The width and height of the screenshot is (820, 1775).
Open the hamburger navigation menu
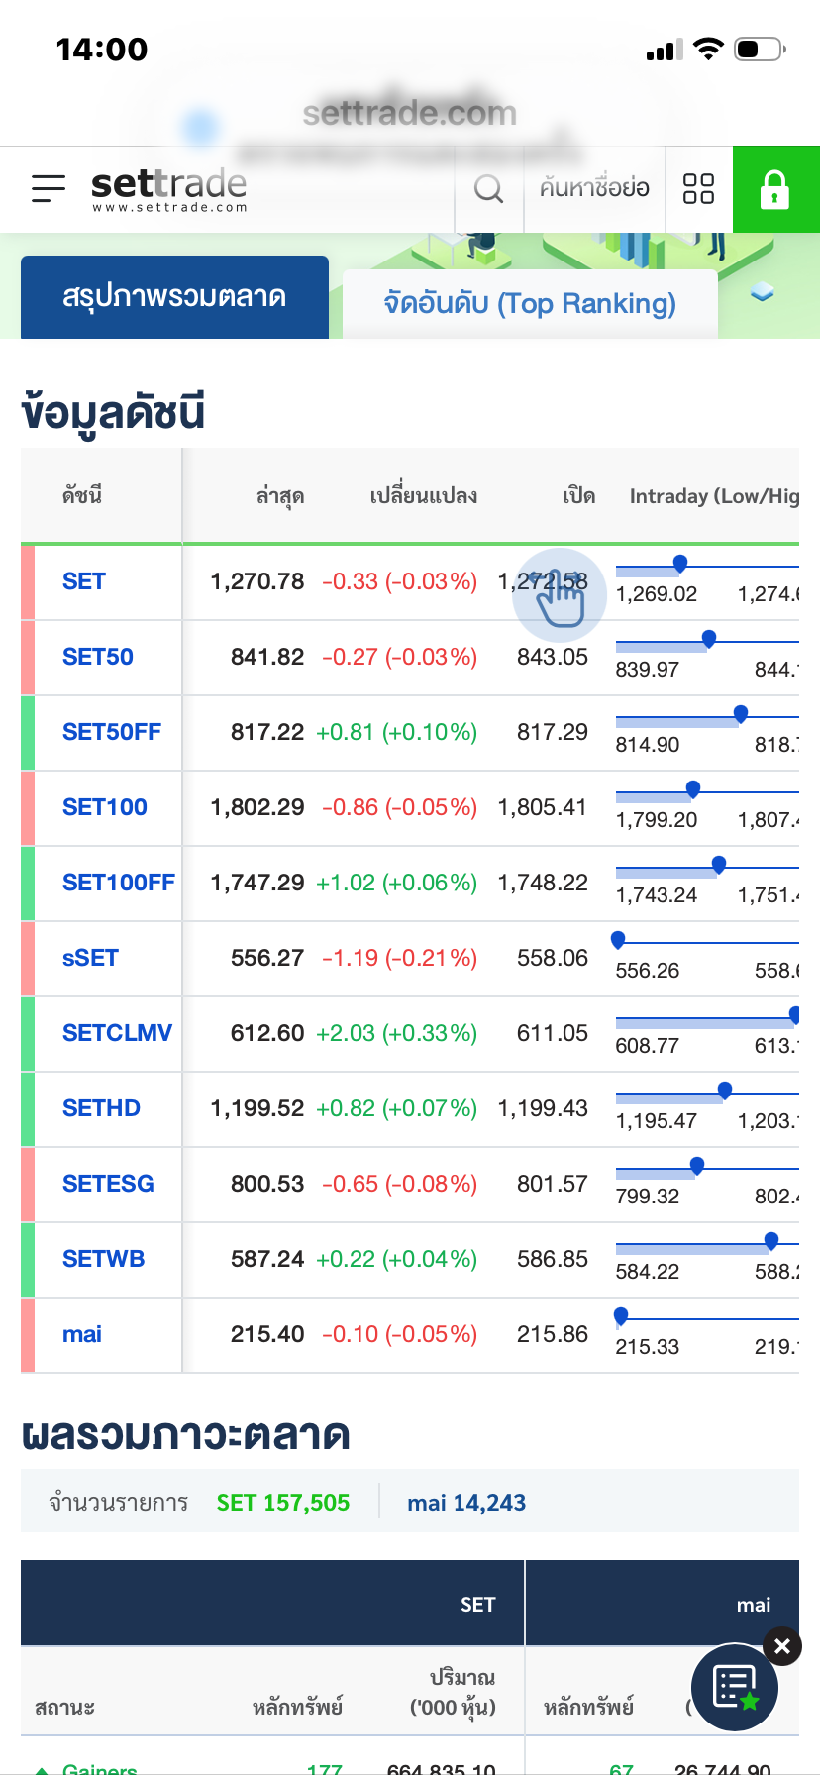48,188
